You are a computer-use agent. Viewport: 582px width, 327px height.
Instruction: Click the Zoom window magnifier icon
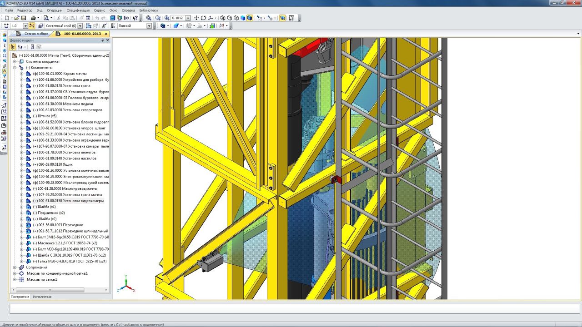coord(148,18)
